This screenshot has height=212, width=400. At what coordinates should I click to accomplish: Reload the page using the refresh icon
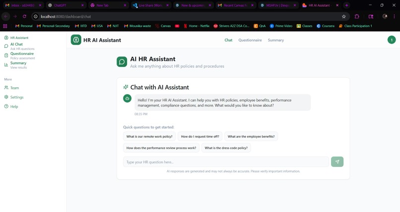[x=24, y=16]
